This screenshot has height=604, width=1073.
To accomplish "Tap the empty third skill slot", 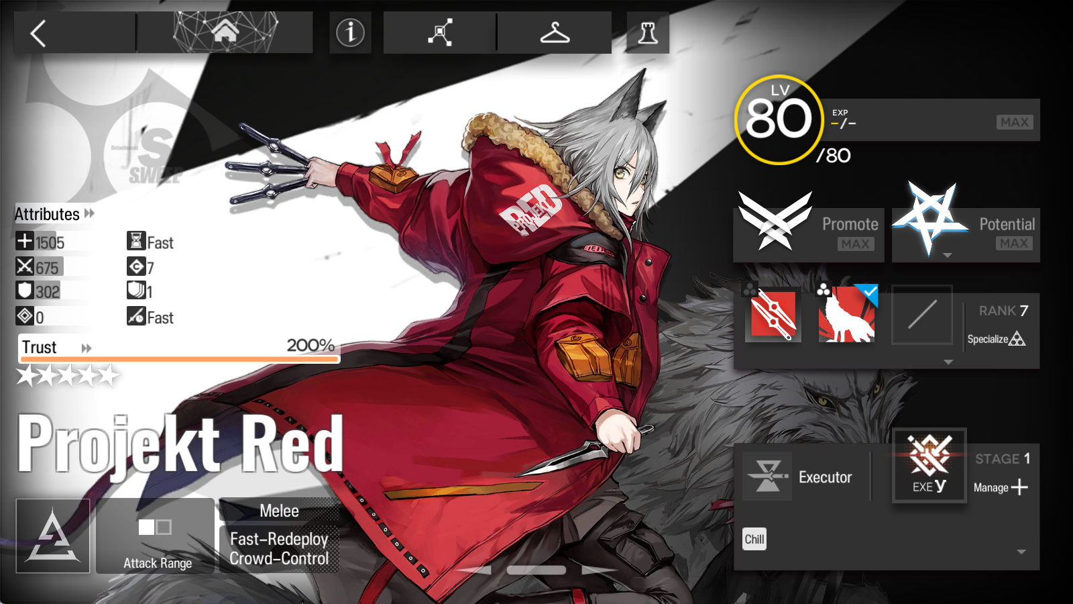I will coord(922,314).
